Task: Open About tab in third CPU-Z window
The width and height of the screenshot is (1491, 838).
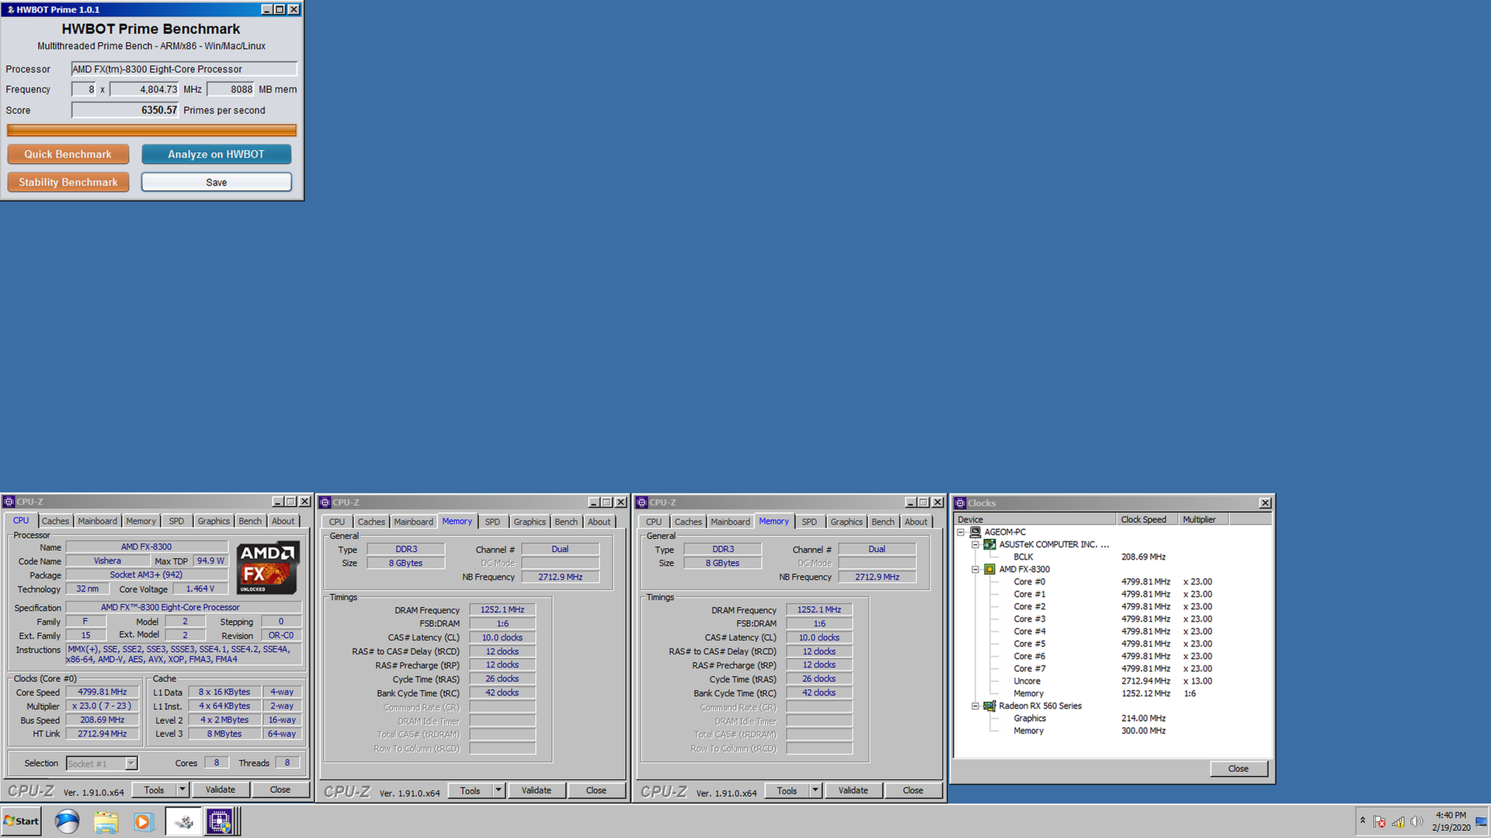Action: (x=916, y=522)
